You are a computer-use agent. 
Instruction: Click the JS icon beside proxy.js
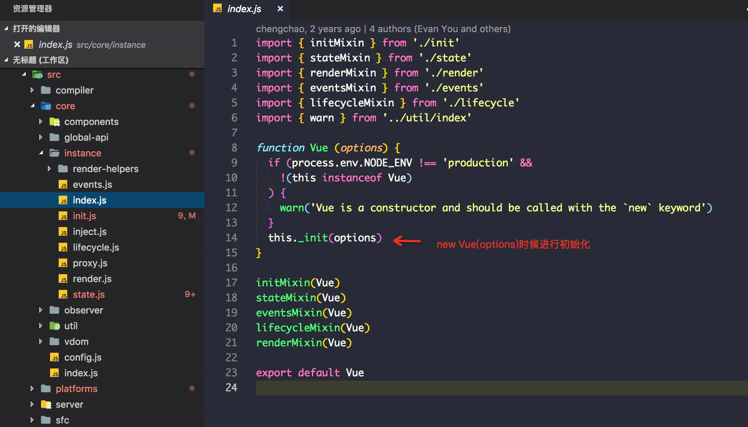click(64, 263)
